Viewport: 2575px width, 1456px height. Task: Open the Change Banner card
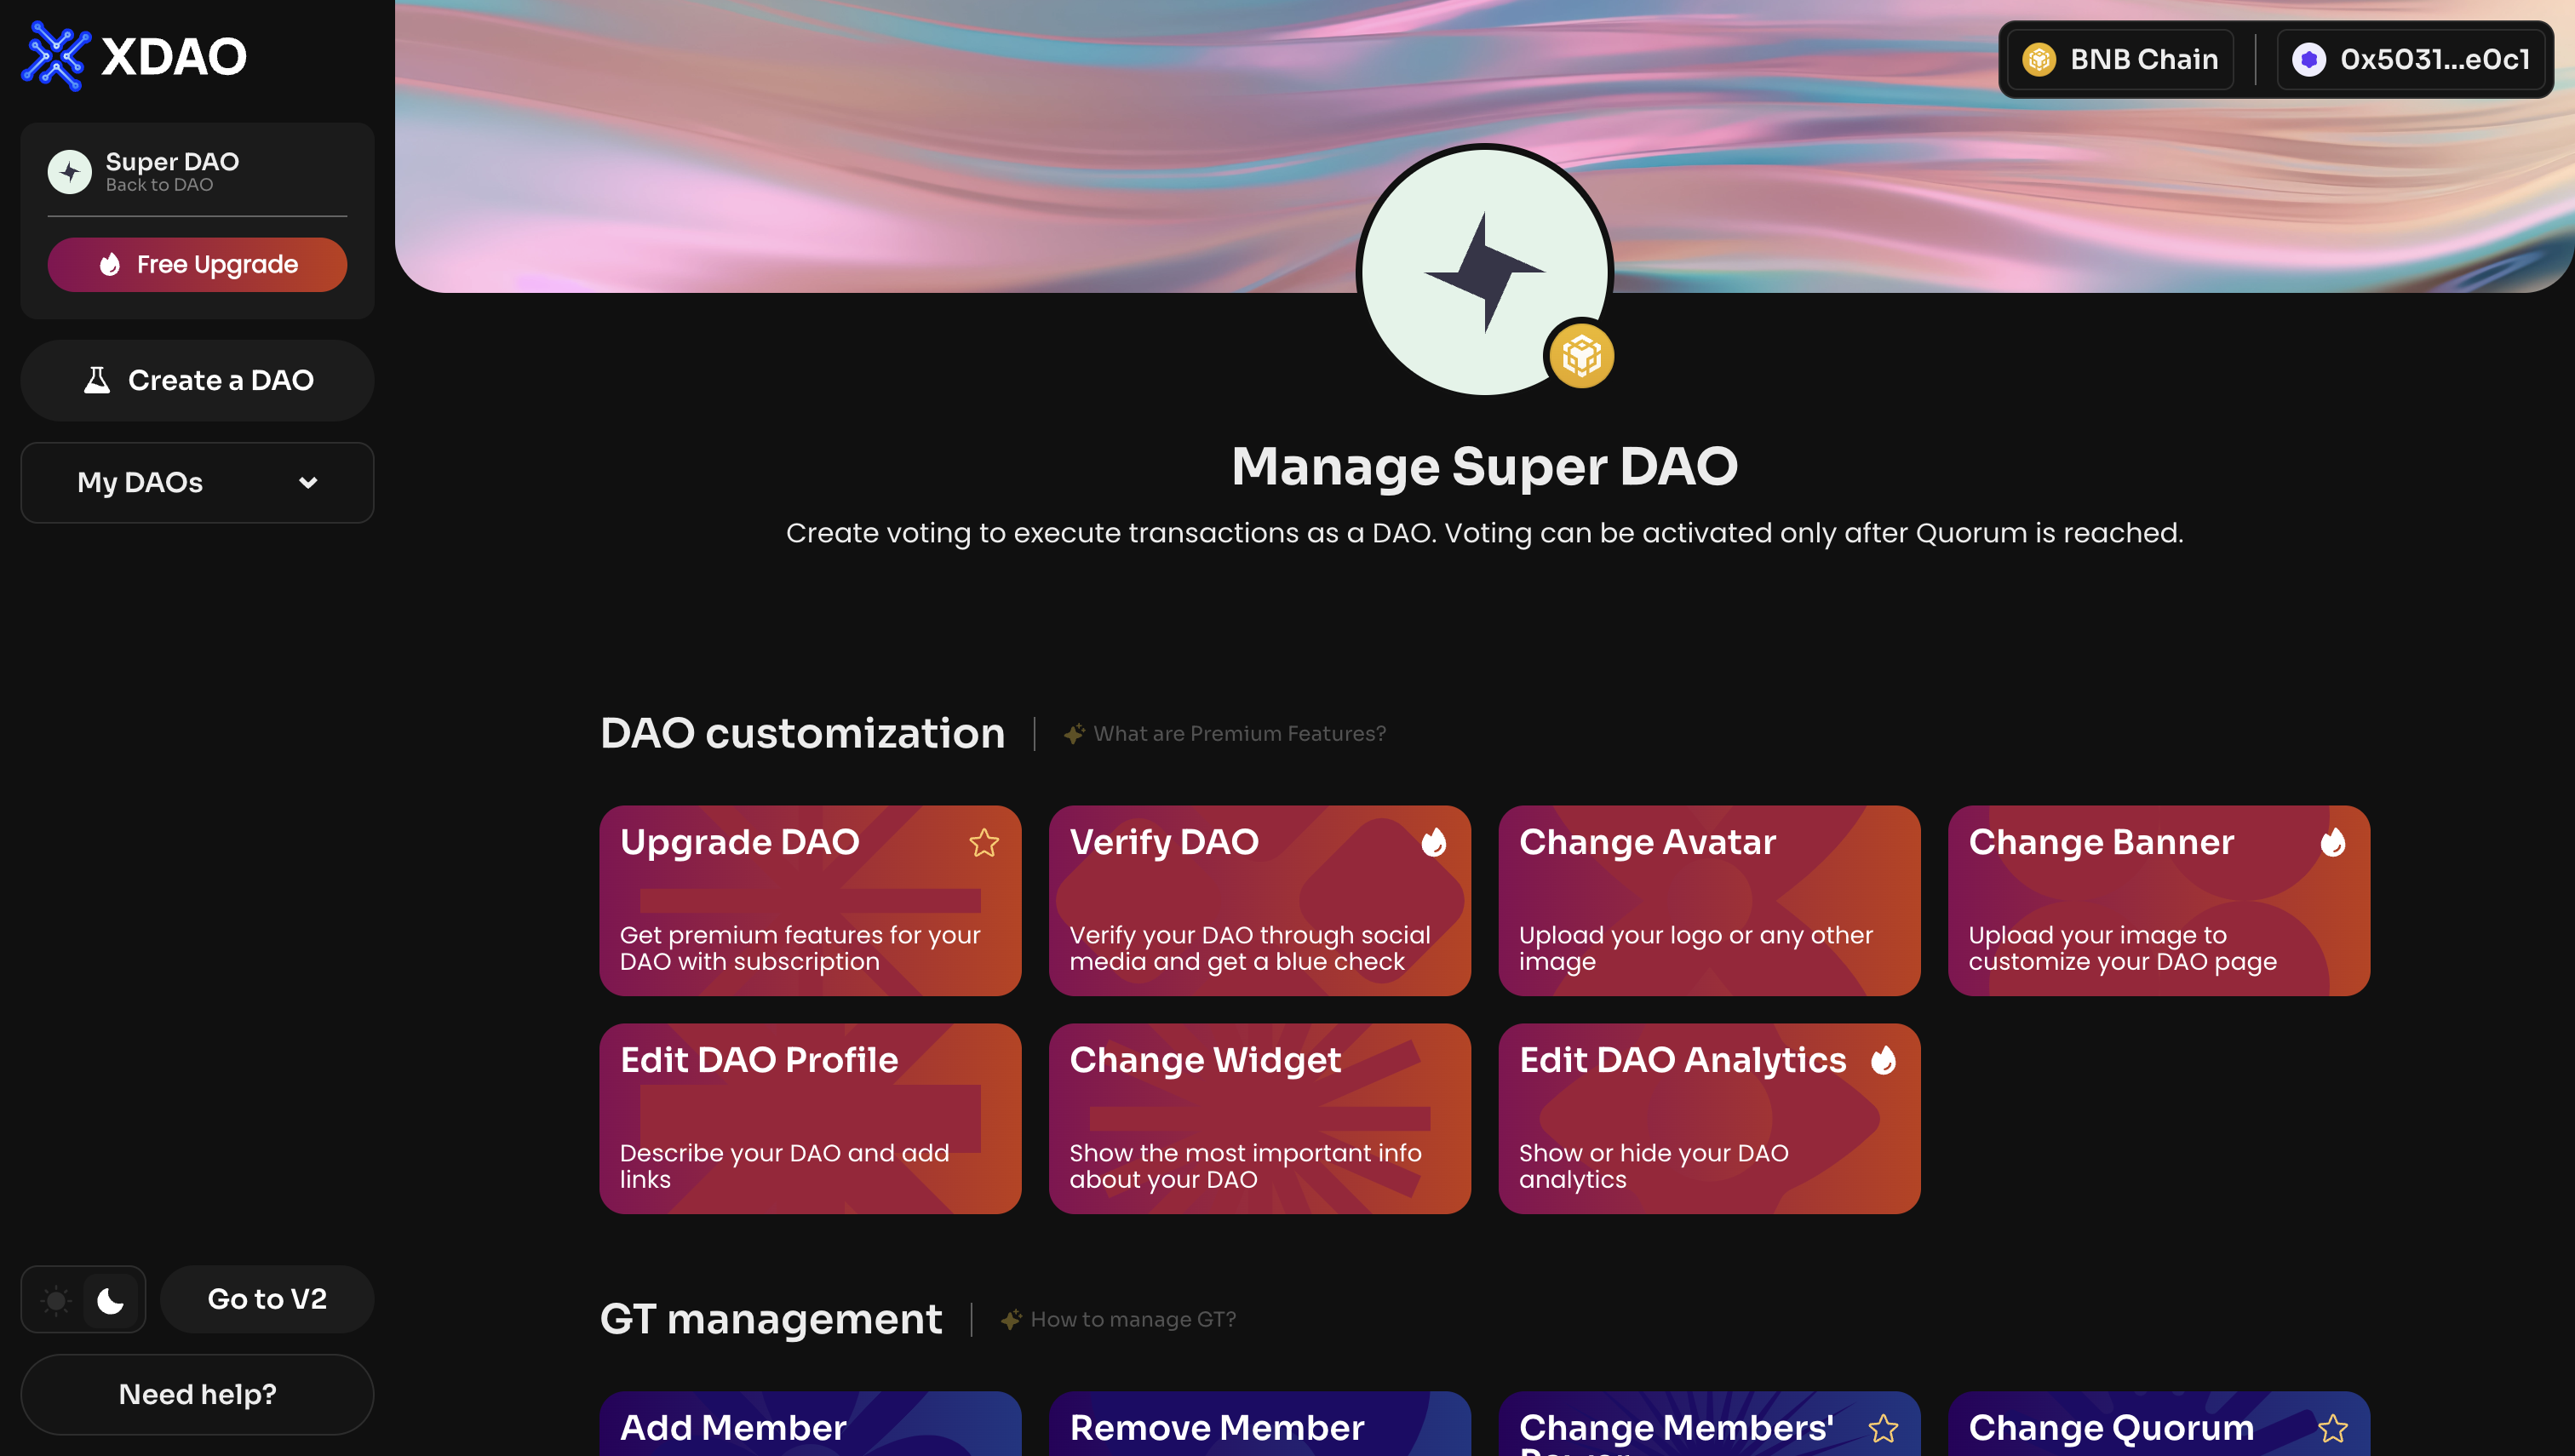2158,900
